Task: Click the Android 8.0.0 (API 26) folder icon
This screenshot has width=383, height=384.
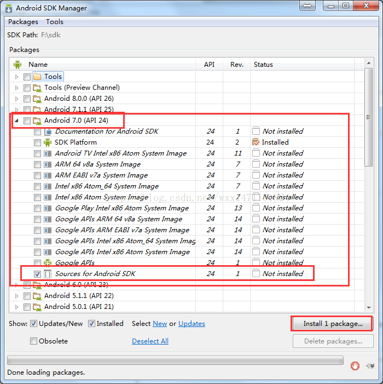Action: click(37, 99)
